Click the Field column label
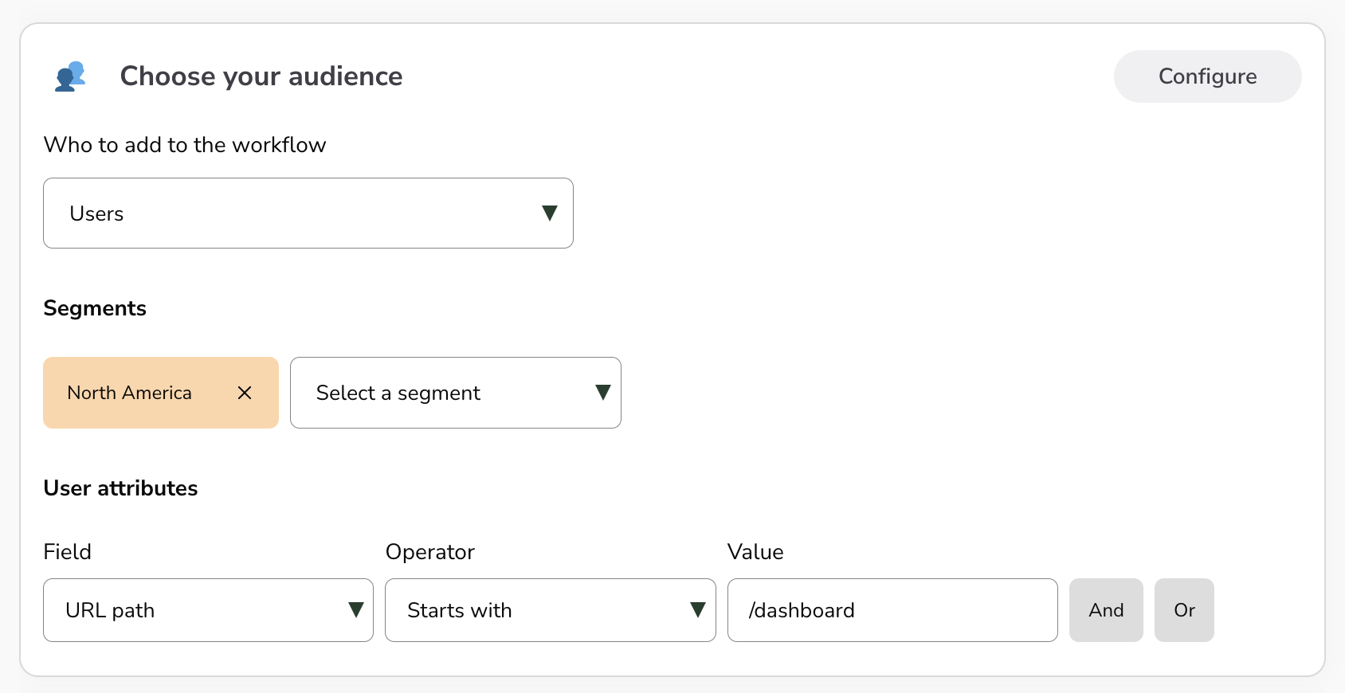The image size is (1345, 693). pyautogui.click(x=68, y=552)
